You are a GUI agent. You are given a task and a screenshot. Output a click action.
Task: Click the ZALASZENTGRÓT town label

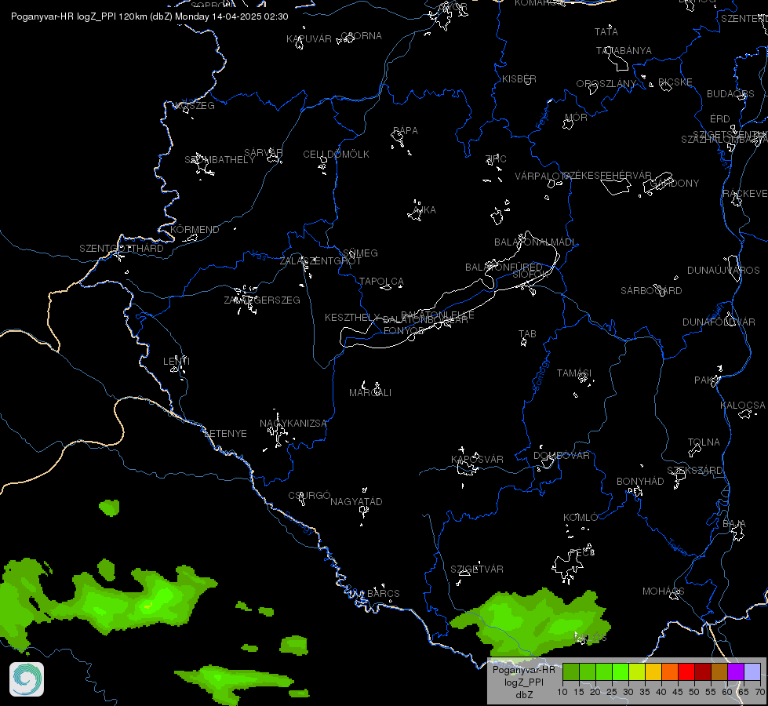pos(320,261)
